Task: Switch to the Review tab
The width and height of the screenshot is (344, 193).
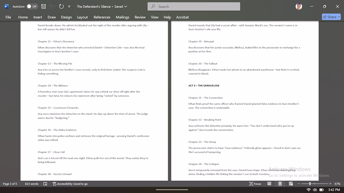Action: point(140,17)
